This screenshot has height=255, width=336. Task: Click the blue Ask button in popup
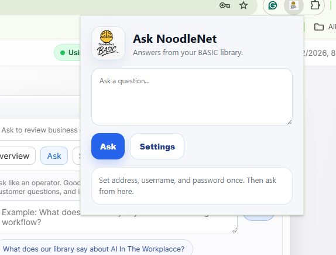coord(108,147)
